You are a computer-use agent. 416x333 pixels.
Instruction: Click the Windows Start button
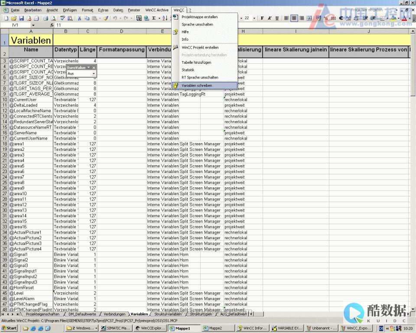9,328
